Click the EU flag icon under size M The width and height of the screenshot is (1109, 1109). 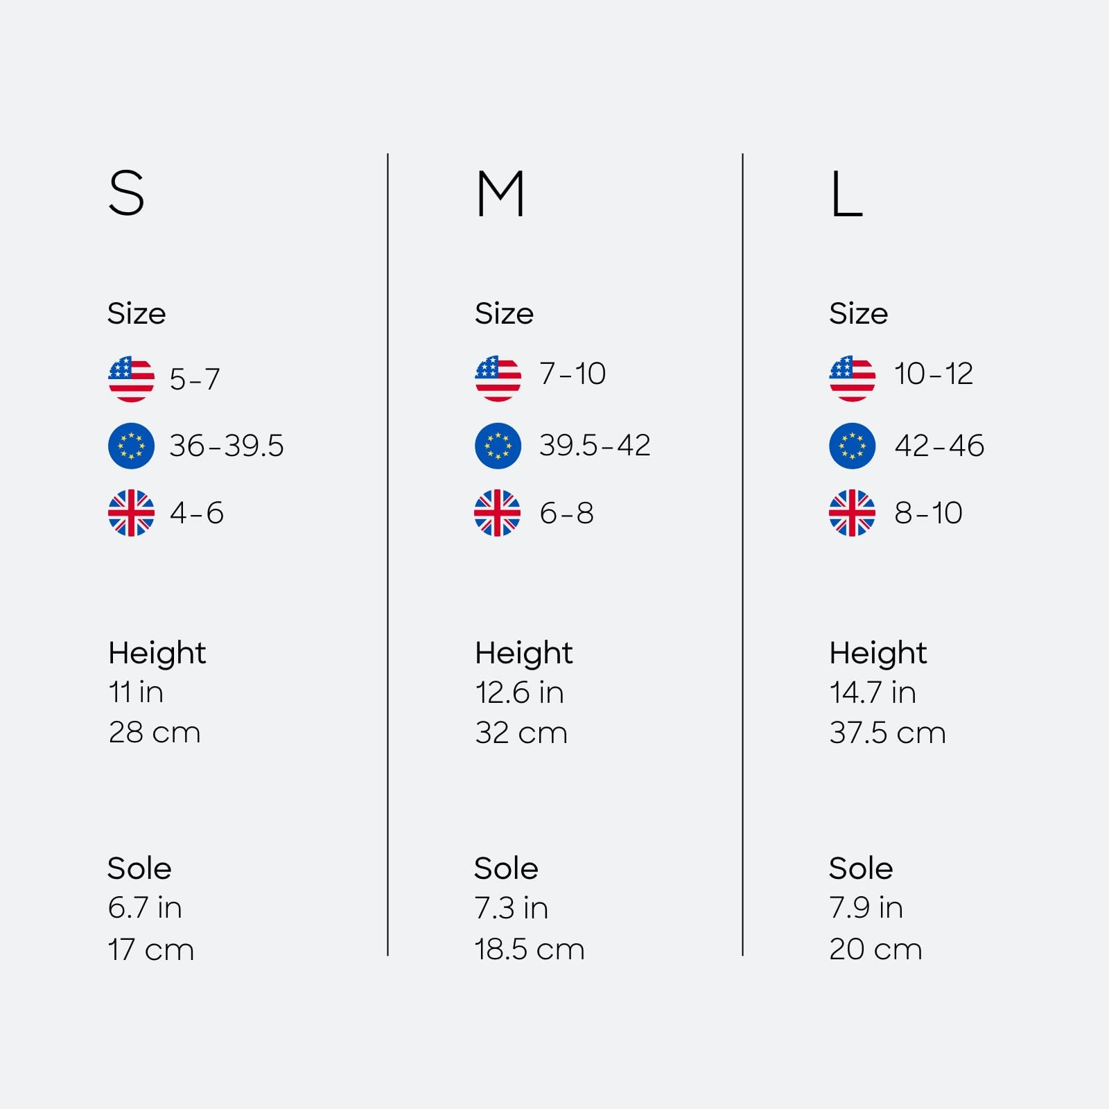point(498,446)
